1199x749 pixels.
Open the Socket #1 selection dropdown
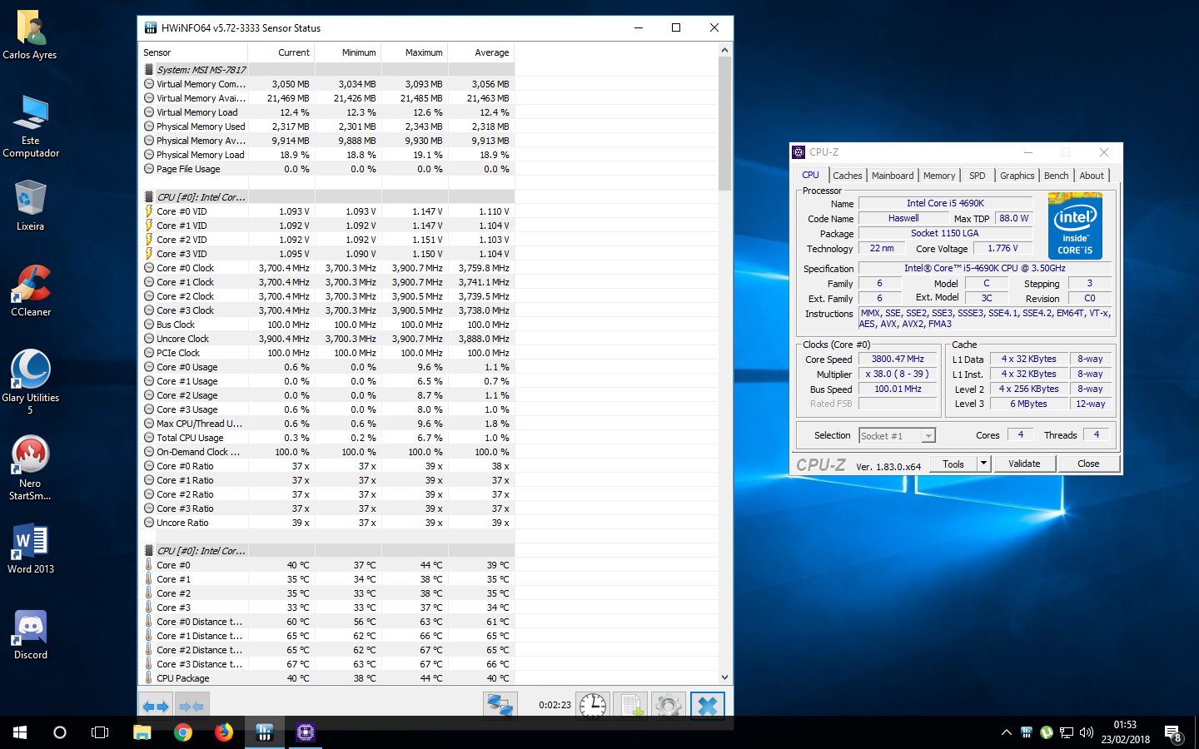[897, 435]
